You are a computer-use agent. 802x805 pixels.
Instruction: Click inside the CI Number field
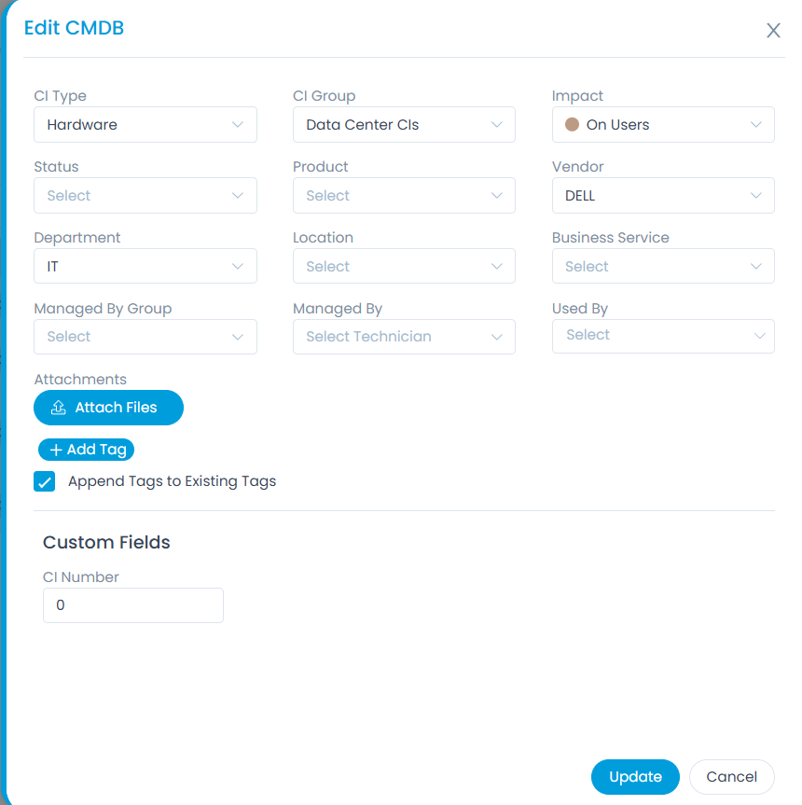coord(132,604)
